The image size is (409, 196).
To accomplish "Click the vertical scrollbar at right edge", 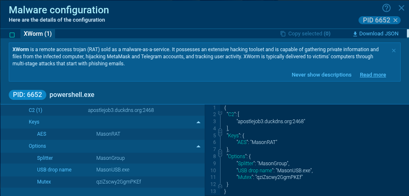I will click(x=408, y=33).
